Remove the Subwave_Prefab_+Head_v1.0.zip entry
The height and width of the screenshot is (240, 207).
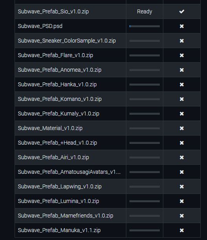point(182,143)
